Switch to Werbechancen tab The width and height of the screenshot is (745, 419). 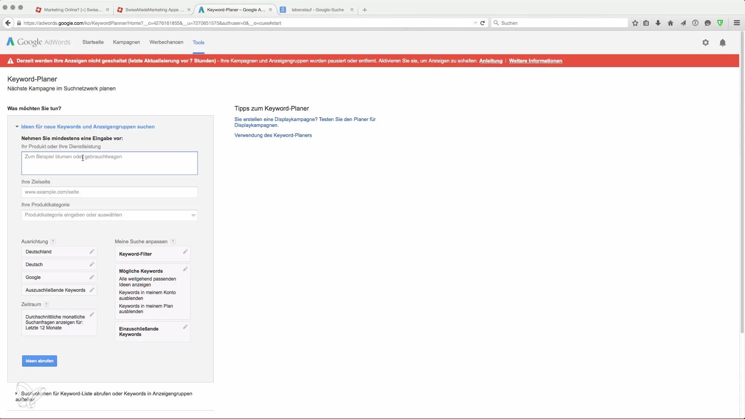tap(166, 42)
